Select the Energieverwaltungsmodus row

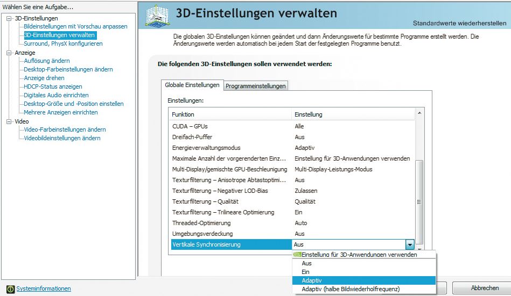[x=292, y=148]
